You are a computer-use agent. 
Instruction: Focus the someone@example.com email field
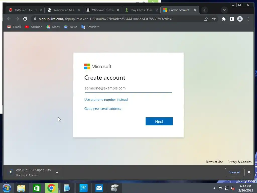coord(128,88)
